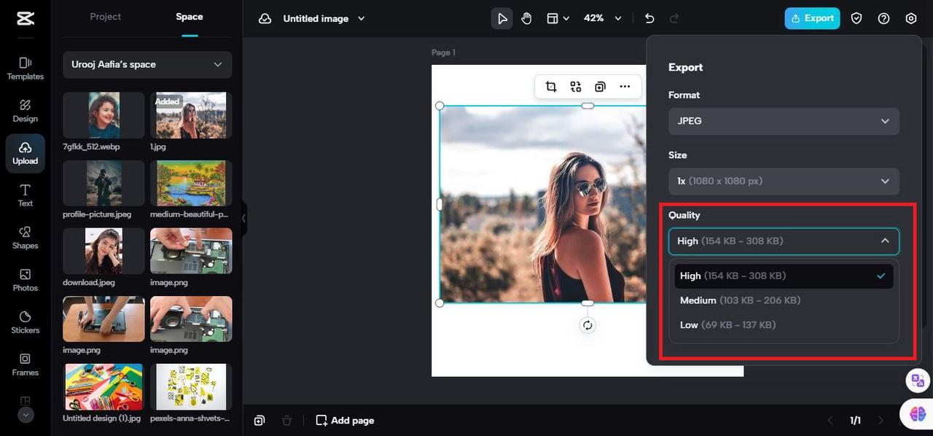Screen dimensions: 933x436
Task: Click the delete page trash icon
Action: [287, 421]
